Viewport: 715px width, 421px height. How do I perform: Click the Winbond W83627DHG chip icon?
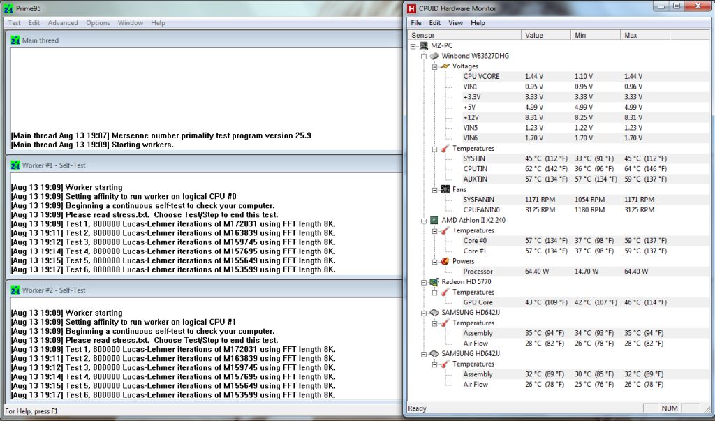(x=434, y=56)
